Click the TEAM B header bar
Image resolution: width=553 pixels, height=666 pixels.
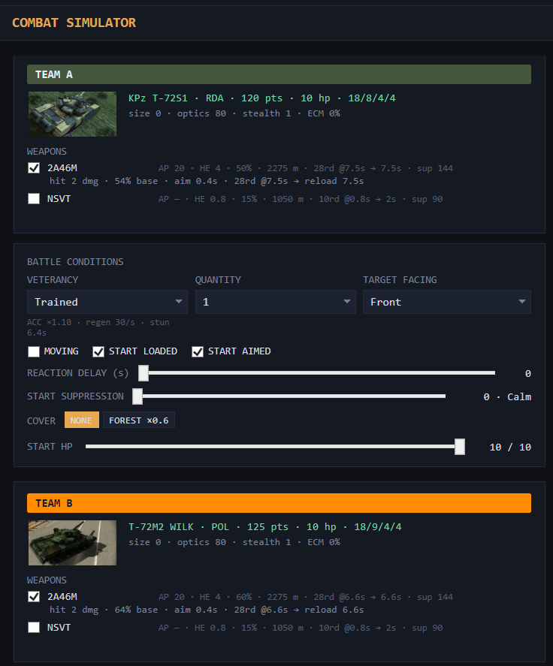(279, 503)
